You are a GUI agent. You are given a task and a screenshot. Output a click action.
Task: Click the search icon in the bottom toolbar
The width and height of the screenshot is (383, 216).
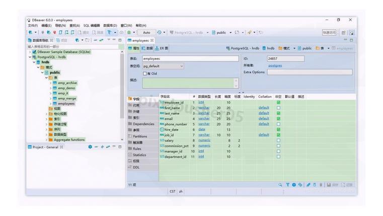281,185
